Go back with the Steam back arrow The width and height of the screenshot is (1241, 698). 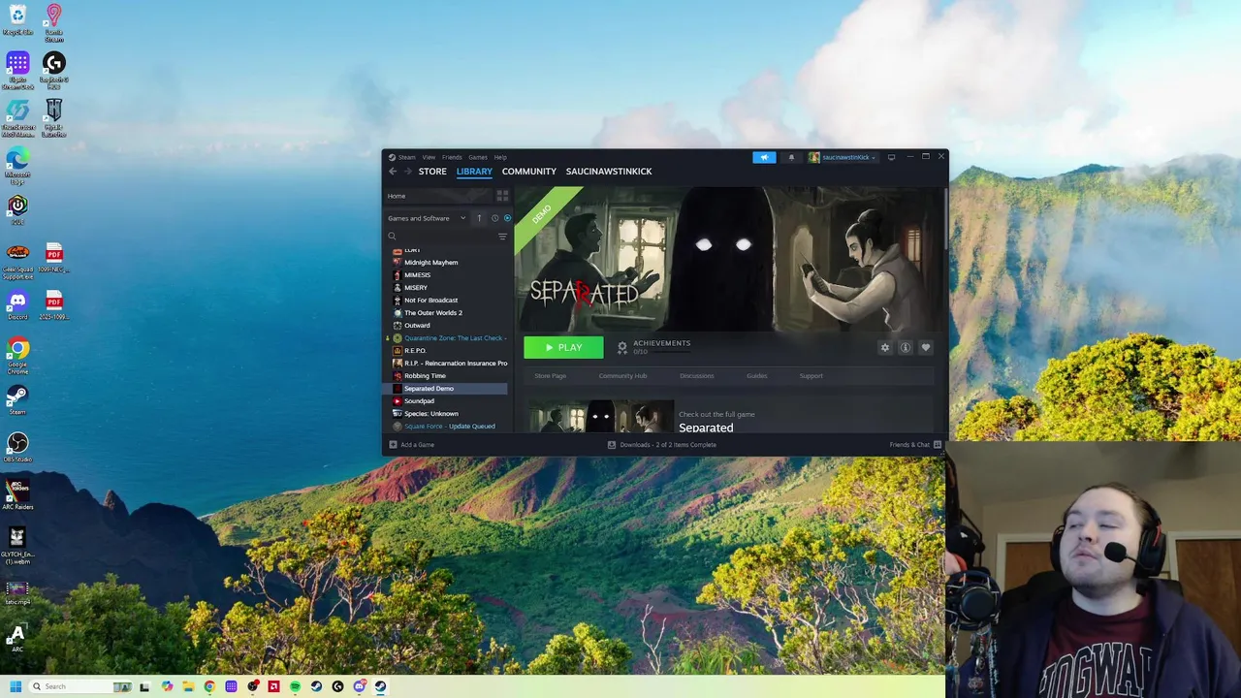(393, 172)
